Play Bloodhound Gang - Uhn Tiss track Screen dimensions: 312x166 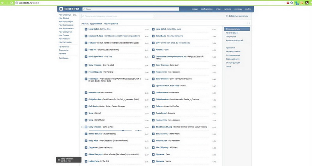pos(153,127)
